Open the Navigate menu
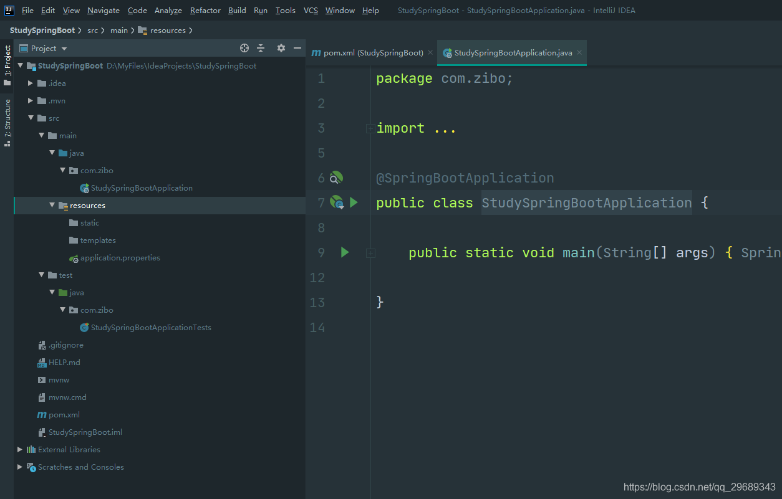 [104, 10]
